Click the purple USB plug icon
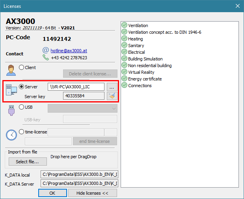The image size is (244, 199). coord(11,110)
